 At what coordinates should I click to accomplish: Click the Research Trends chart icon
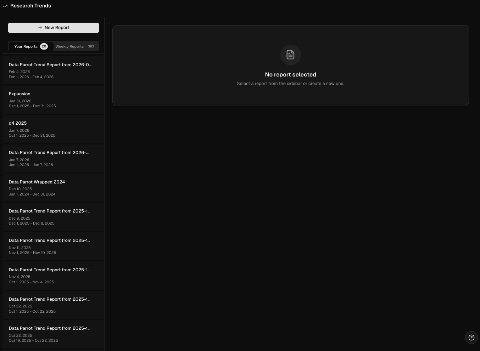5,6
